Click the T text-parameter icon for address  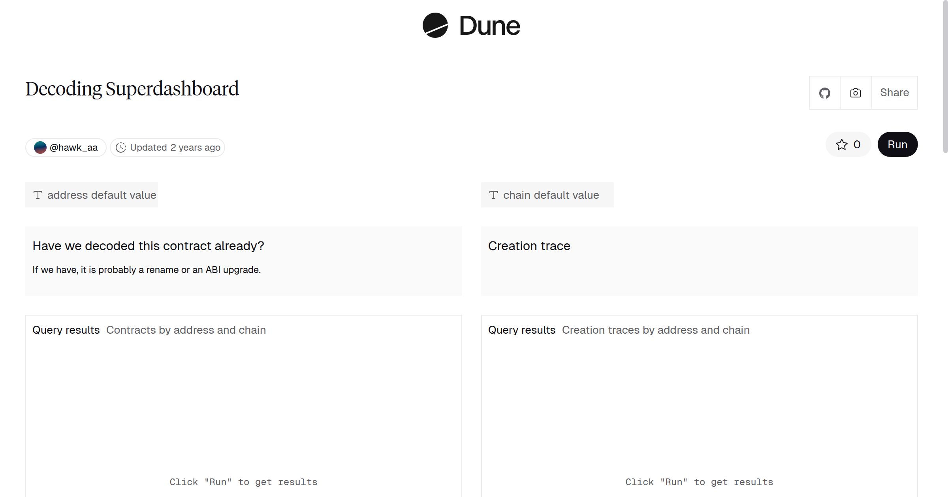pyautogui.click(x=38, y=194)
